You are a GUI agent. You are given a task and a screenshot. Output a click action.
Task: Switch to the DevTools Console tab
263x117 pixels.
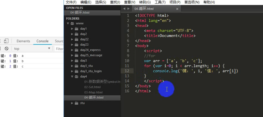42,41
